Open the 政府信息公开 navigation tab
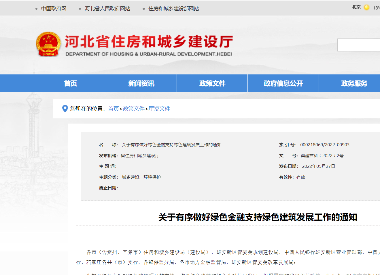The width and height of the screenshot is (380, 275). coord(283,83)
